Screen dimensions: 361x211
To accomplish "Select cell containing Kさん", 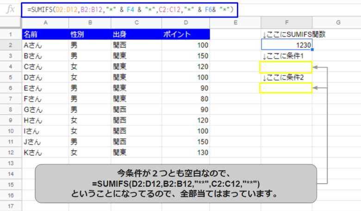I will pyautogui.click(x=45, y=153).
